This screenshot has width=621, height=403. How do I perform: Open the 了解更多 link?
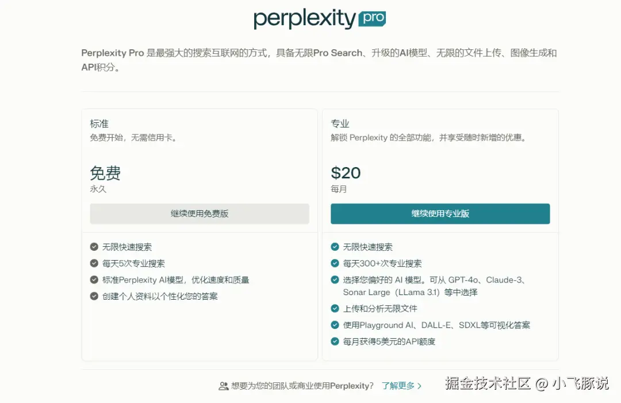tap(398, 386)
